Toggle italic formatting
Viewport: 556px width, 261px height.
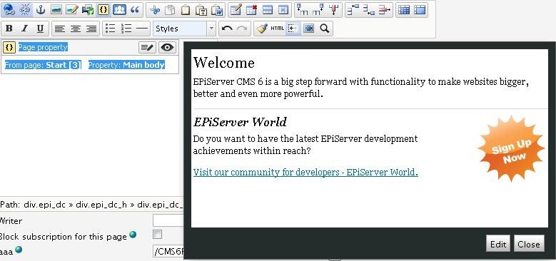[x=24, y=29]
